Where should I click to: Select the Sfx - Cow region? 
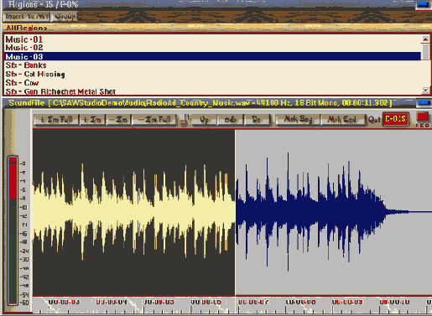coord(22,83)
